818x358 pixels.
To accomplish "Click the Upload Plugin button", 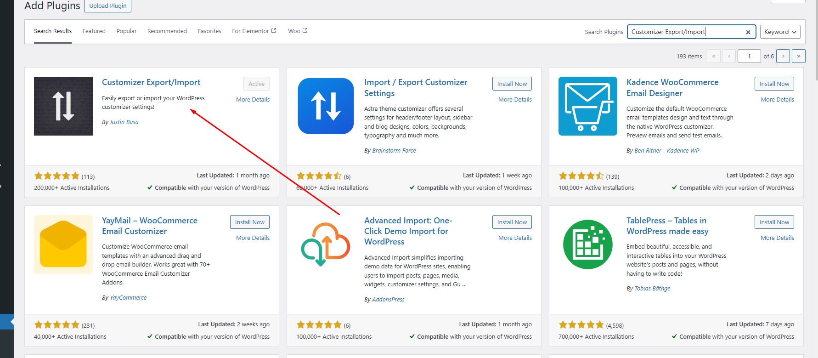I will click(x=108, y=6).
